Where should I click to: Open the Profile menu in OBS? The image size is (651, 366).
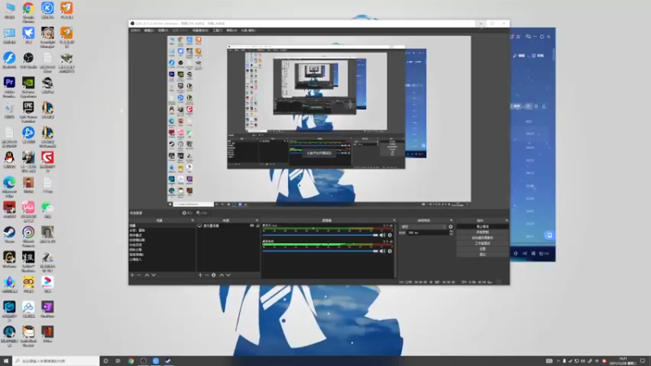click(180, 31)
